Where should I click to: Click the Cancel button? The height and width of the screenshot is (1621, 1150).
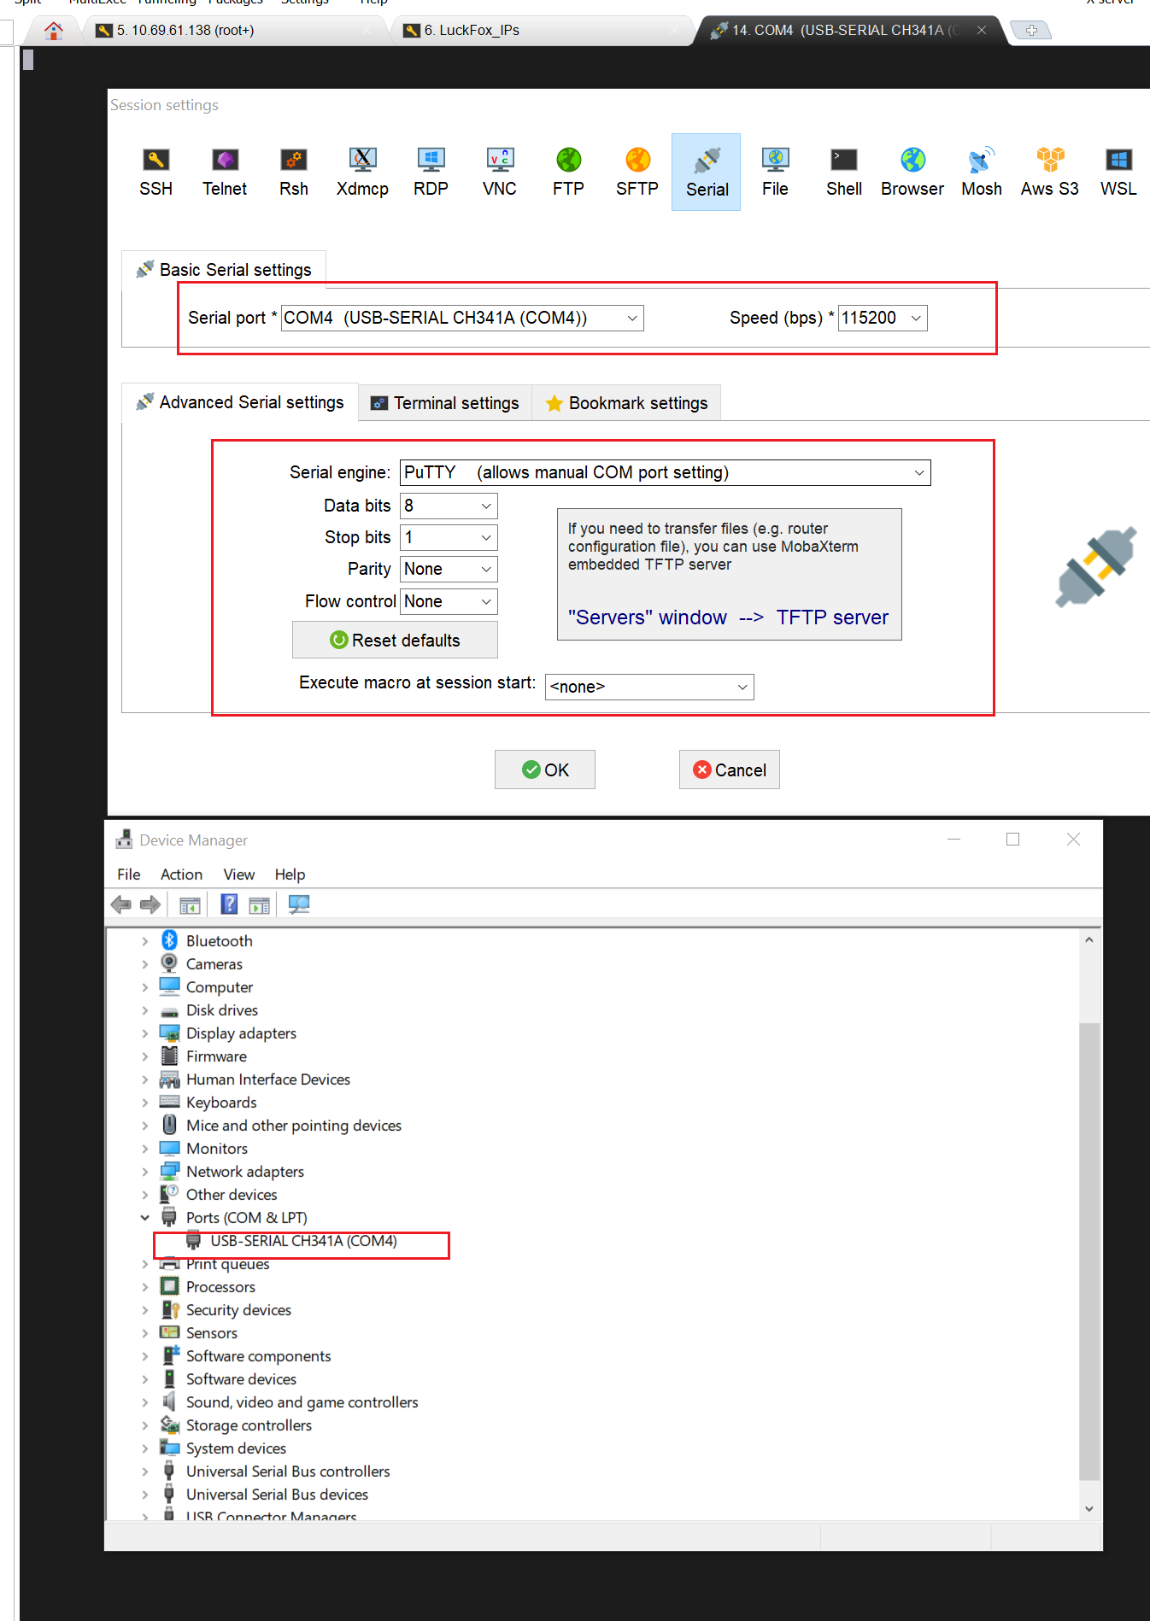730,770
